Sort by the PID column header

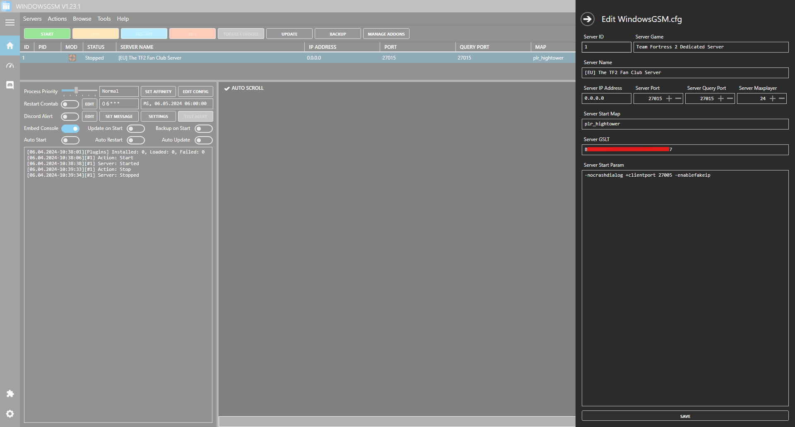(48, 47)
